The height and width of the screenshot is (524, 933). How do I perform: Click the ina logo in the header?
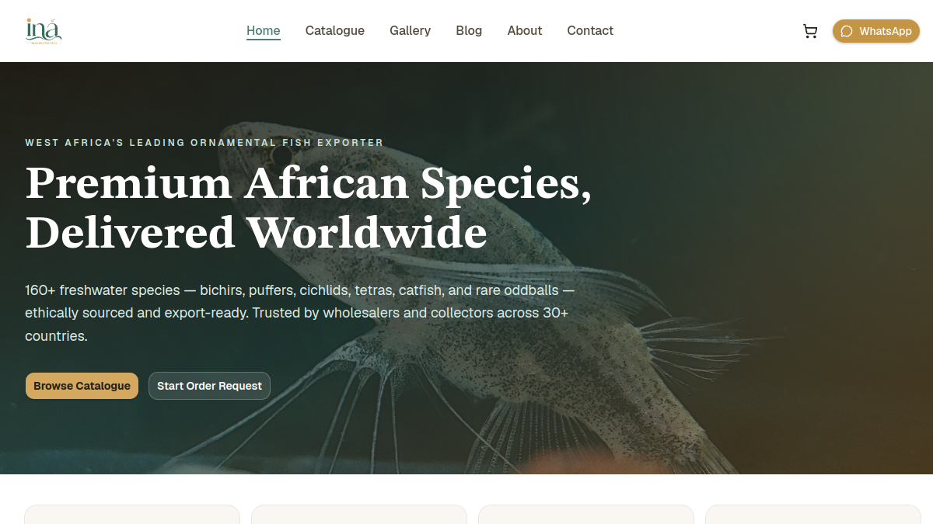click(x=44, y=31)
